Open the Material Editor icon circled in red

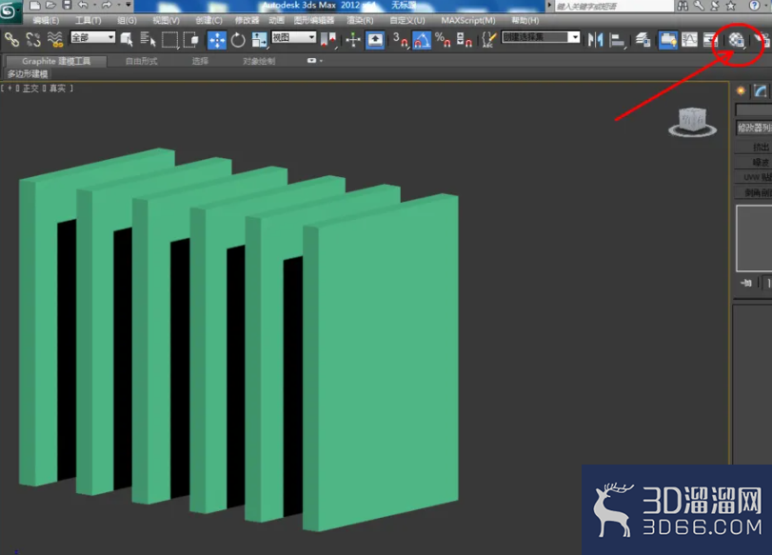click(x=736, y=39)
